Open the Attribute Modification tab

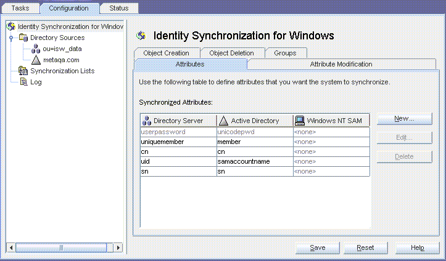[341, 64]
